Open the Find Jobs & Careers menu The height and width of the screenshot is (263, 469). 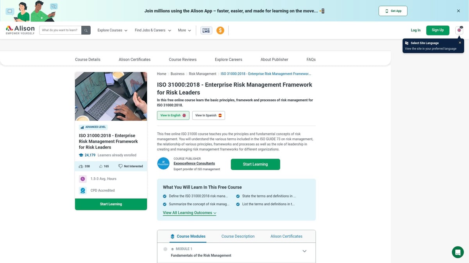[153, 30]
